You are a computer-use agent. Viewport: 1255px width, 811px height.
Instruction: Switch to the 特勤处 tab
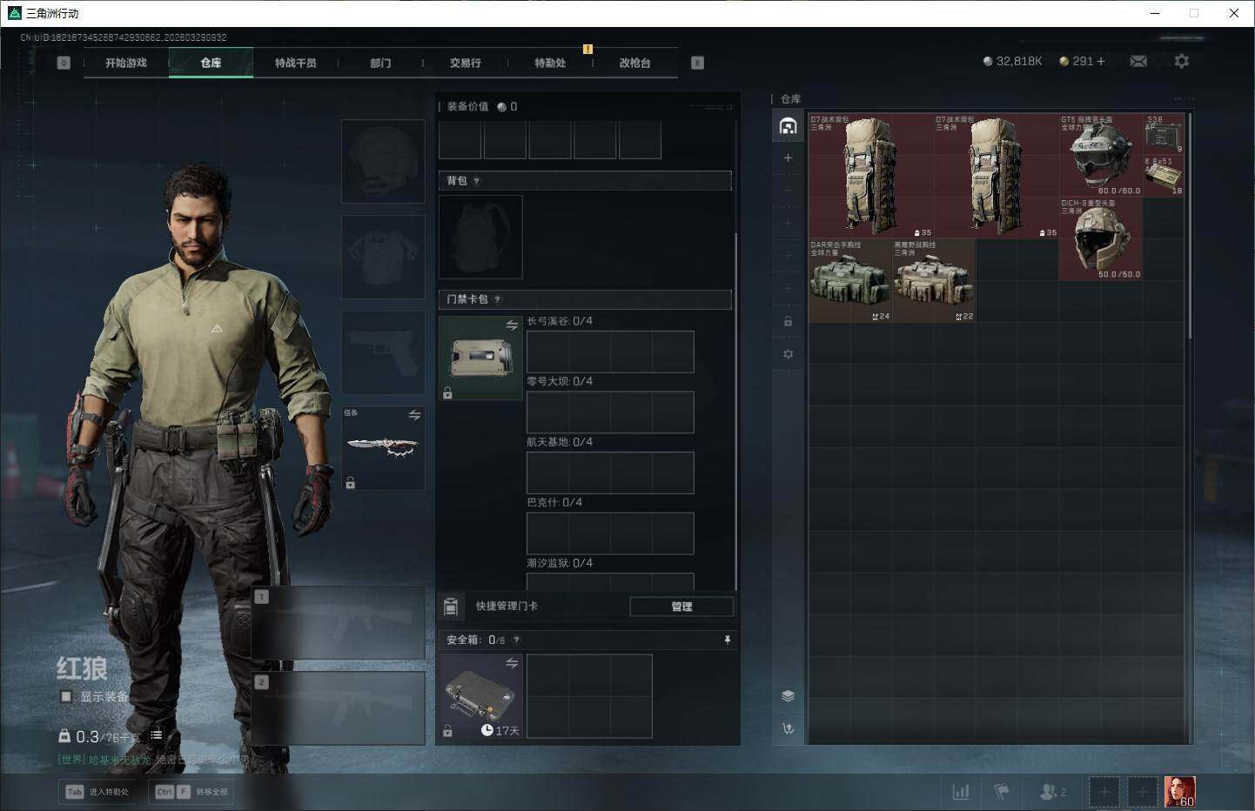coord(550,63)
